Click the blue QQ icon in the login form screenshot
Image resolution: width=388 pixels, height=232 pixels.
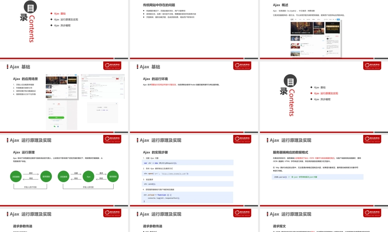tap(58, 126)
